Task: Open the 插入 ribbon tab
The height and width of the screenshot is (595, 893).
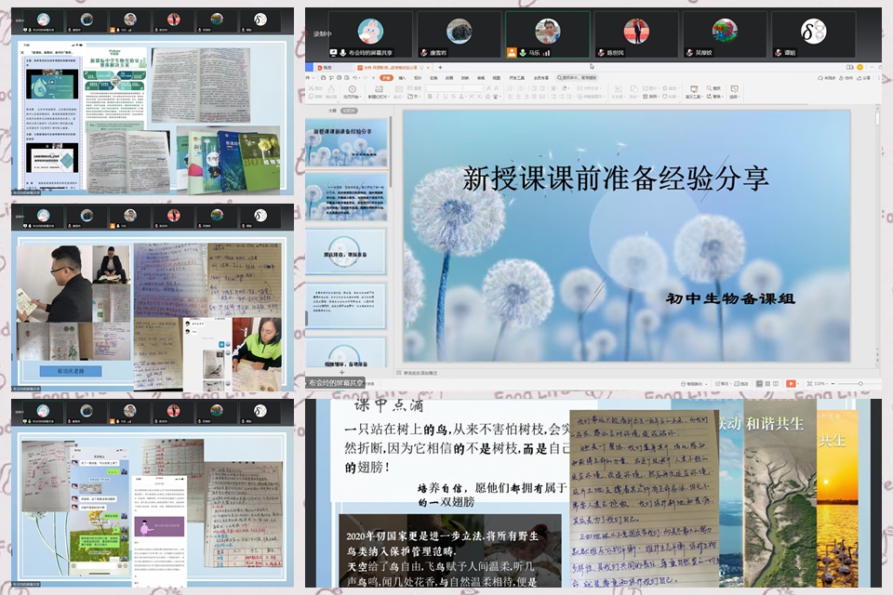Action: [402, 77]
